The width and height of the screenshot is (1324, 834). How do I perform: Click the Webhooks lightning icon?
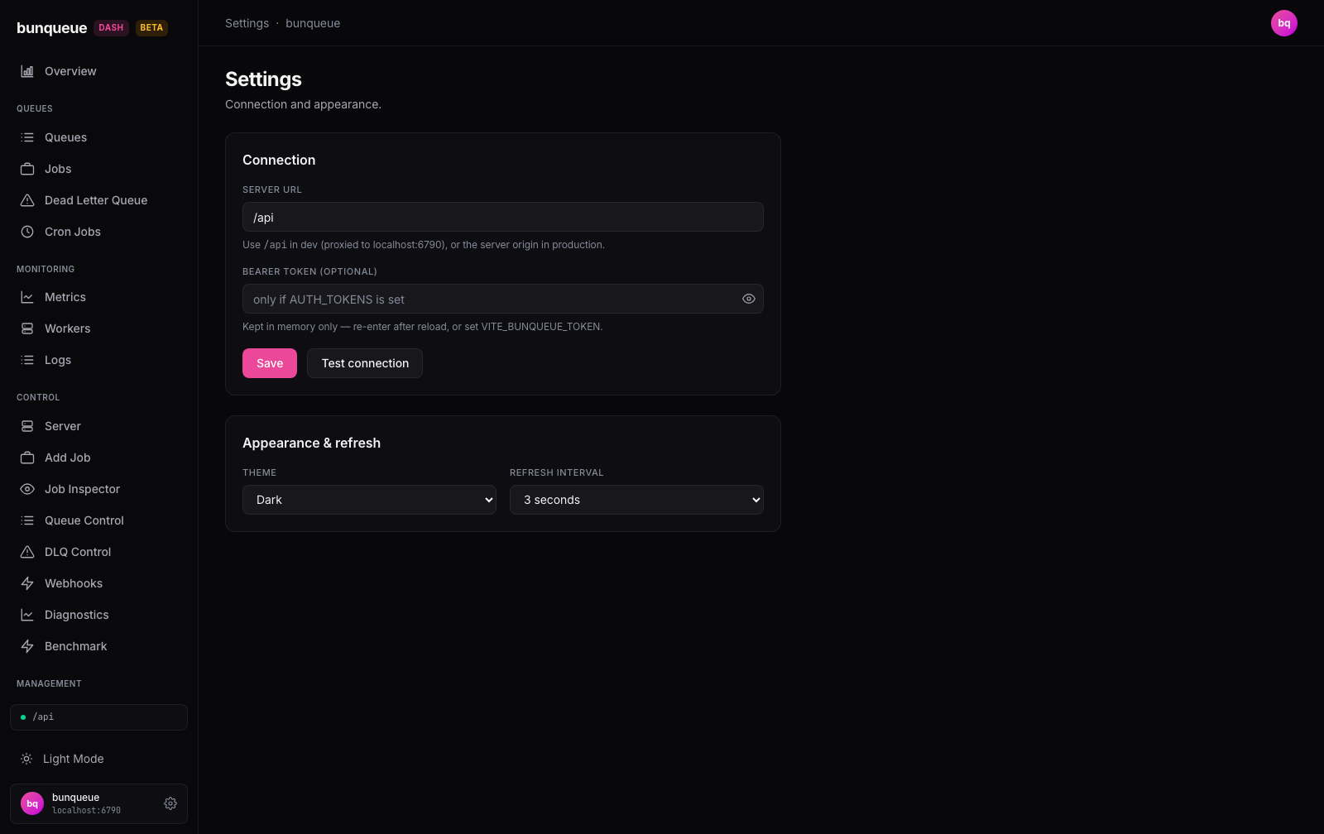click(x=27, y=583)
